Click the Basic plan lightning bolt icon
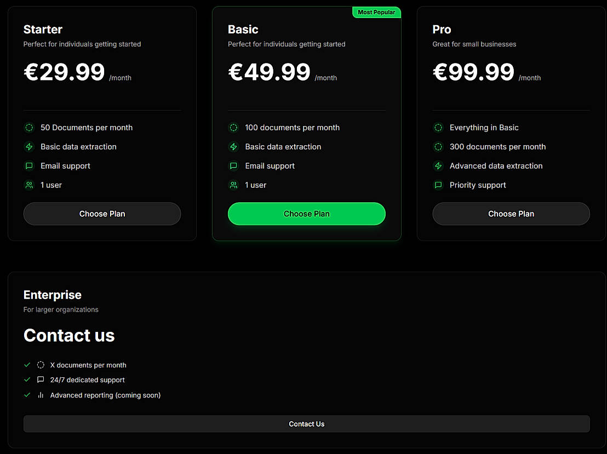This screenshot has width=607, height=454. pyautogui.click(x=233, y=147)
